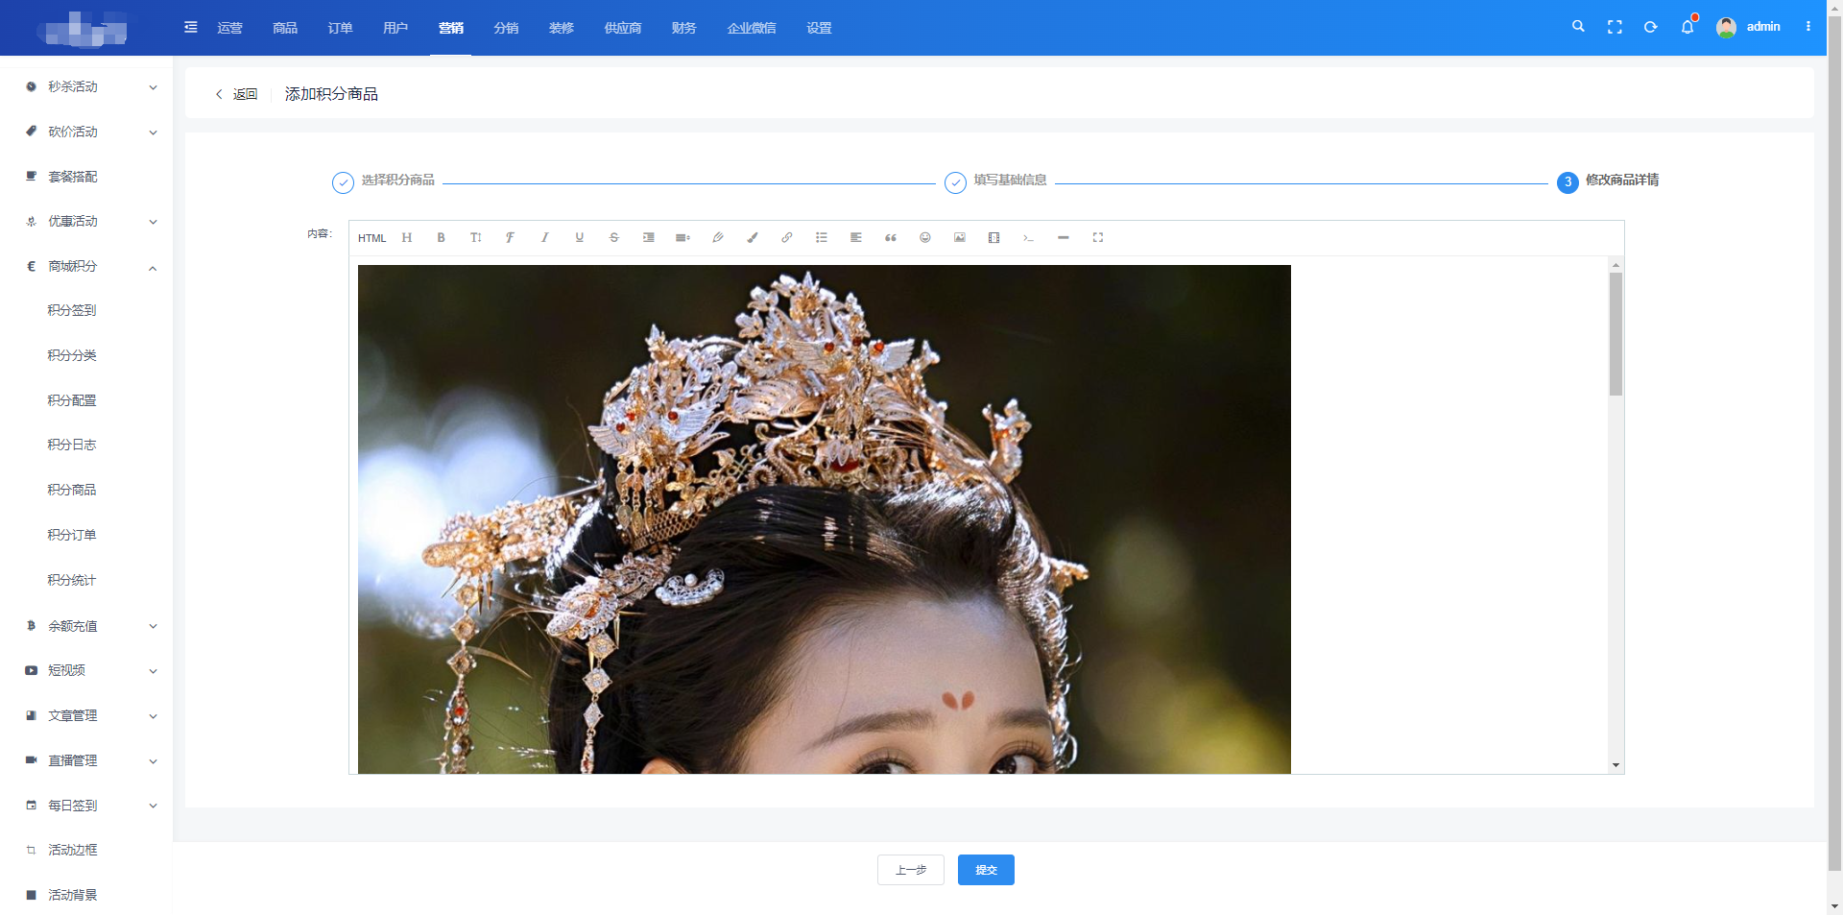The height and width of the screenshot is (915, 1843).
Task: Expand the 秒杀活动 sidebar menu
Action: tap(86, 87)
